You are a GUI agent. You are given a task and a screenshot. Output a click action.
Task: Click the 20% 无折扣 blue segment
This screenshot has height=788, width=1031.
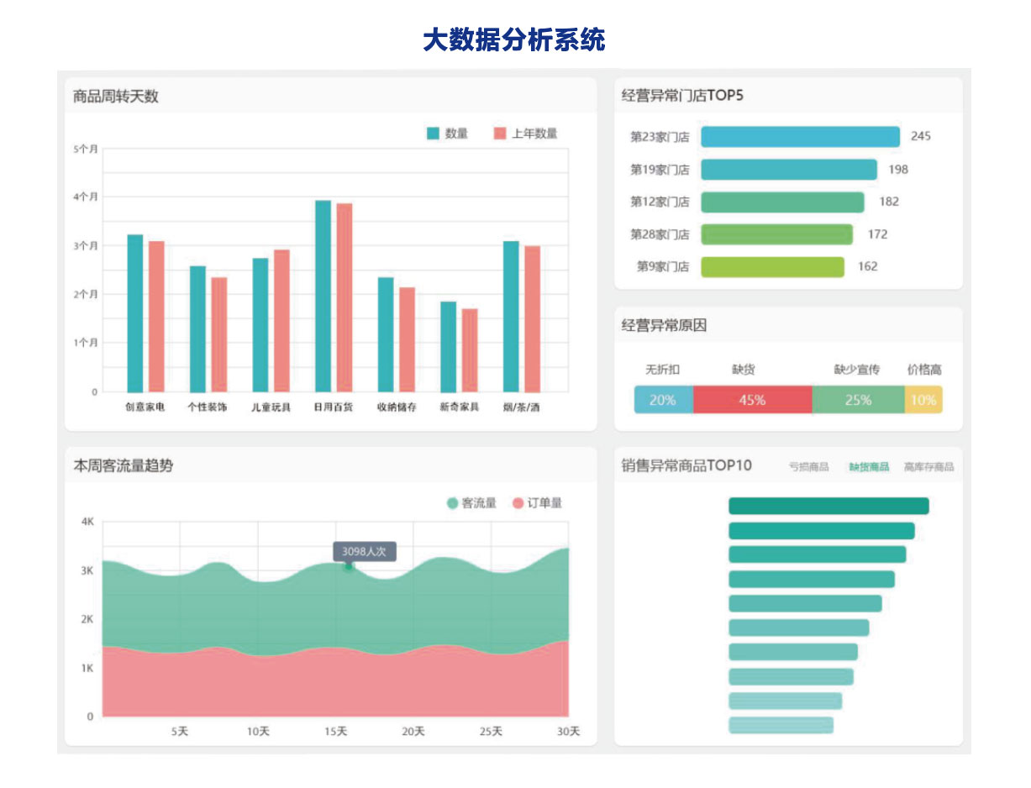[663, 400]
